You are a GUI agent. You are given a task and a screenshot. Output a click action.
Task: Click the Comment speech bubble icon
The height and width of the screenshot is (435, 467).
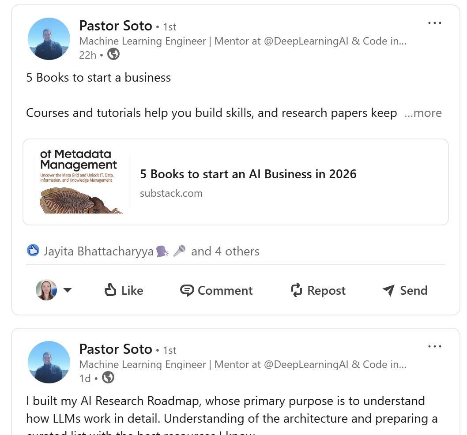pyautogui.click(x=187, y=290)
